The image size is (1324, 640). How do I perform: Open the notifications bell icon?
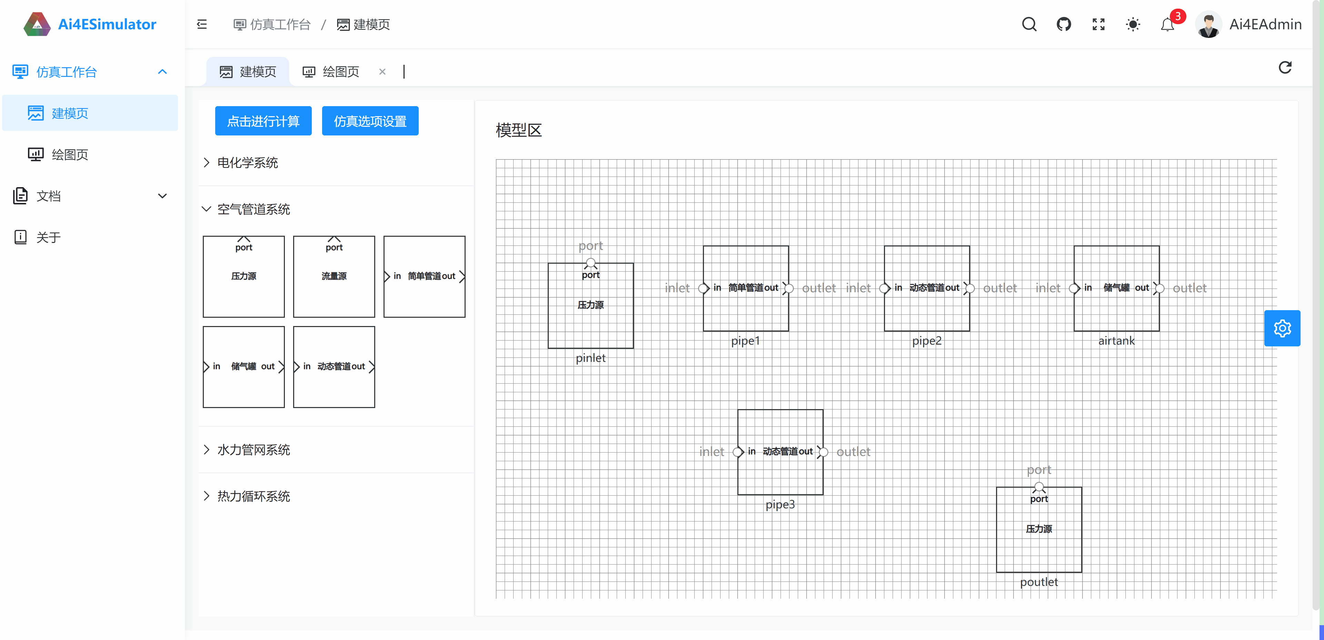click(1167, 25)
